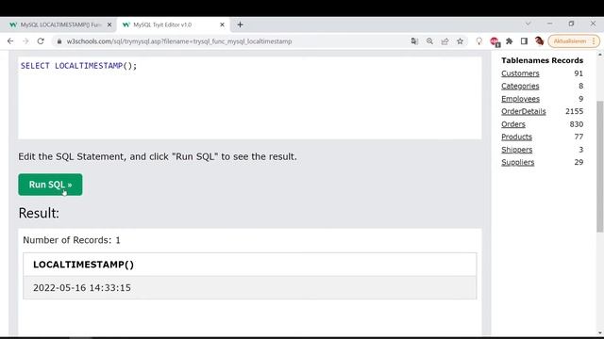The width and height of the screenshot is (604, 339).
Task: Open the Suppliers table link
Action: coord(518,162)
